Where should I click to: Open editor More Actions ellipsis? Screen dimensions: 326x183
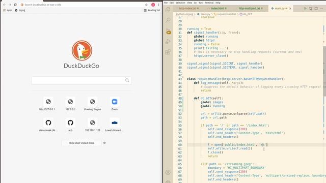coord(321,9)
